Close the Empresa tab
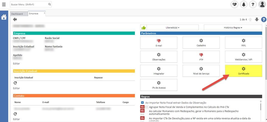This screenshot has height=122, width=267. point(44,13)
